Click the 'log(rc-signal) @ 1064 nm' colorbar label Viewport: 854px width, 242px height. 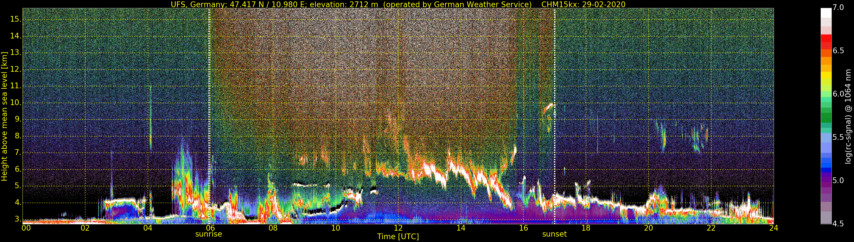coord(848,116)
